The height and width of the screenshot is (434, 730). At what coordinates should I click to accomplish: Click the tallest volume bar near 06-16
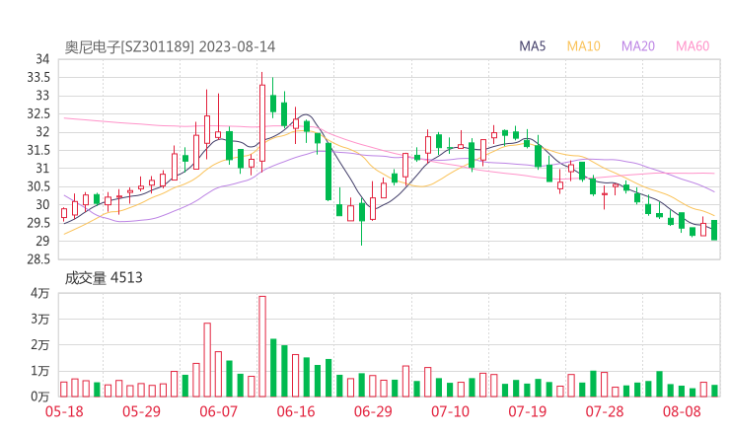pyautogui.click(x=262, y=346)
